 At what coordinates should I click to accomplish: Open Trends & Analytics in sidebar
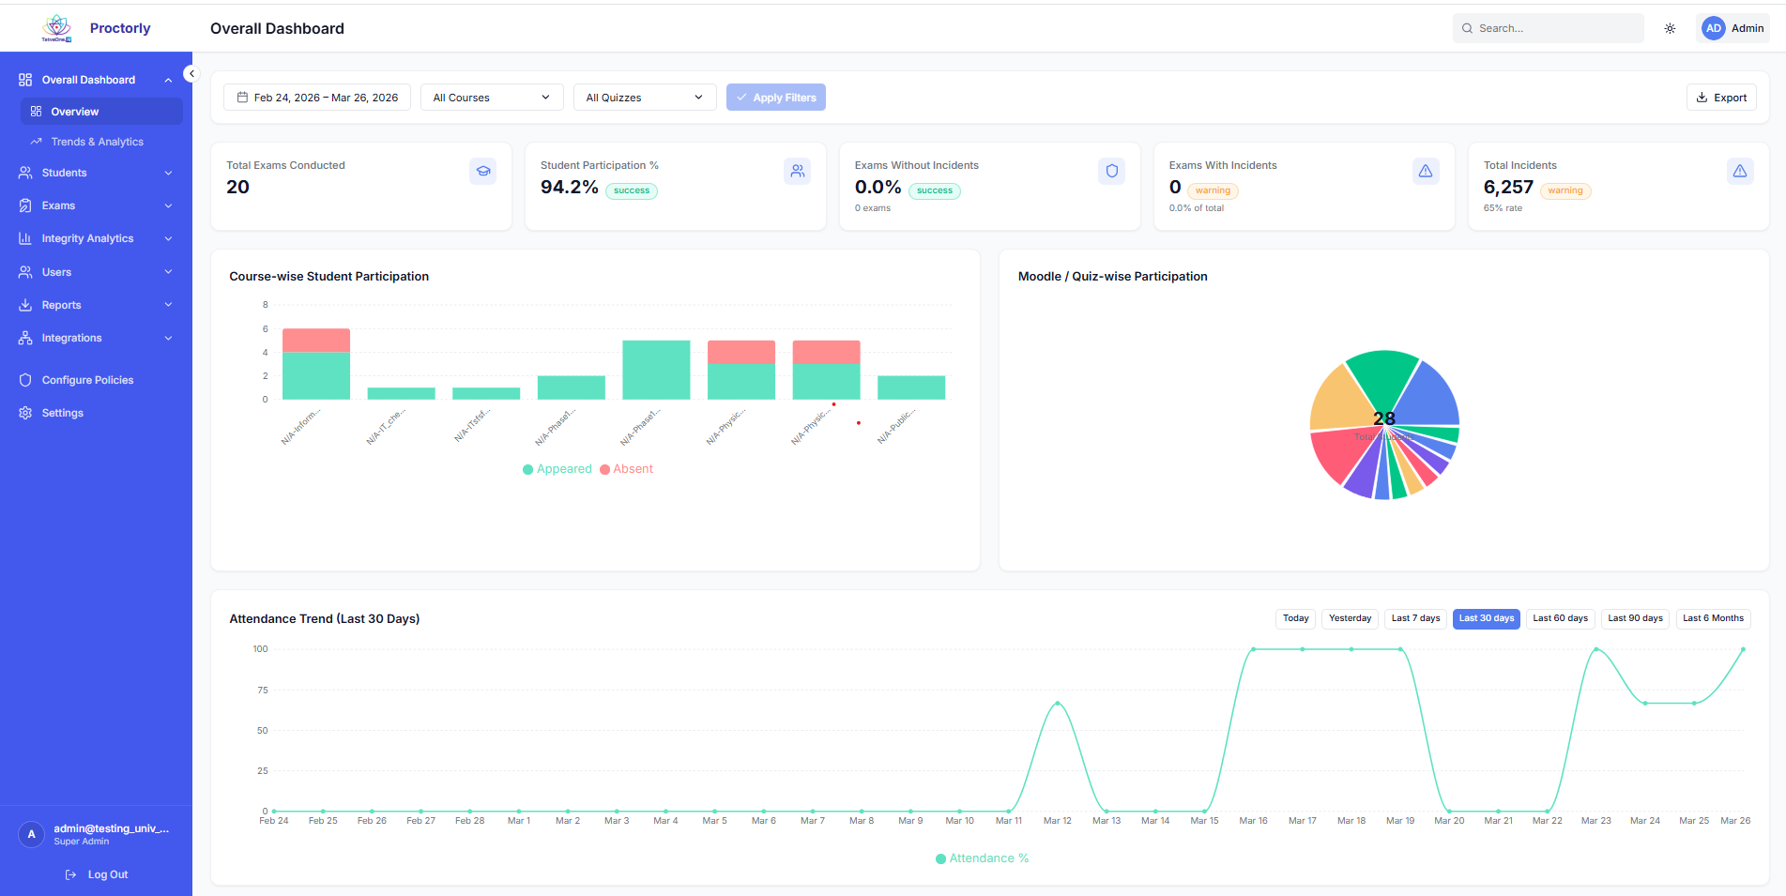(97, 142)
